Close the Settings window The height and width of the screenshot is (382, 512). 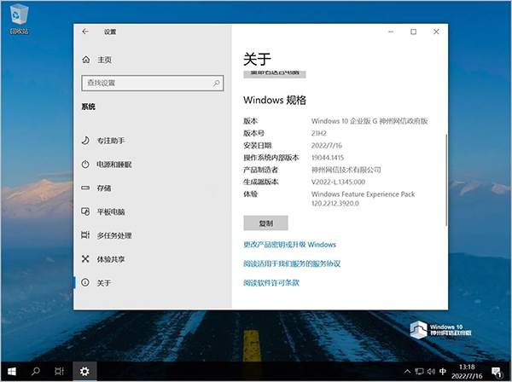[436, 32]
